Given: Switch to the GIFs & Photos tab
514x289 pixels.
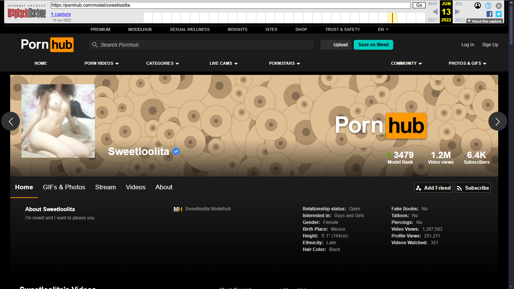Looking at the screenshot, I should [x=64, y=187].
